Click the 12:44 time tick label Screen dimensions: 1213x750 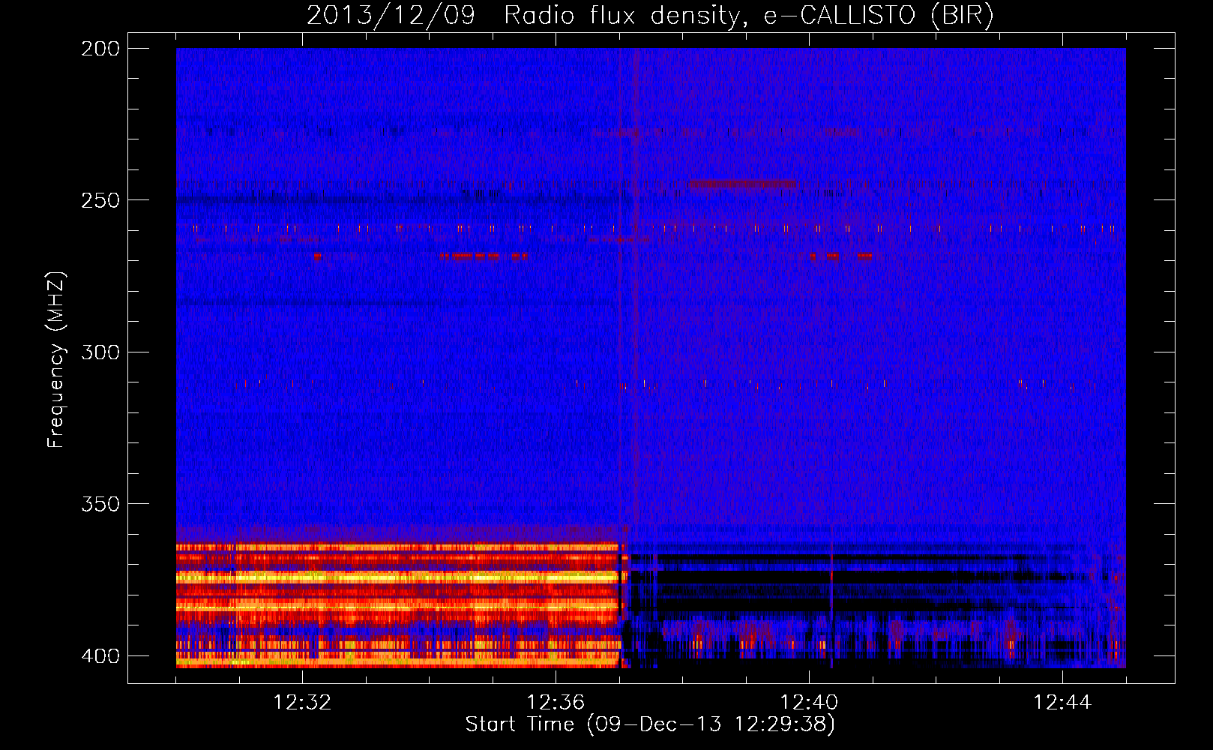(x=1062, y=703)
